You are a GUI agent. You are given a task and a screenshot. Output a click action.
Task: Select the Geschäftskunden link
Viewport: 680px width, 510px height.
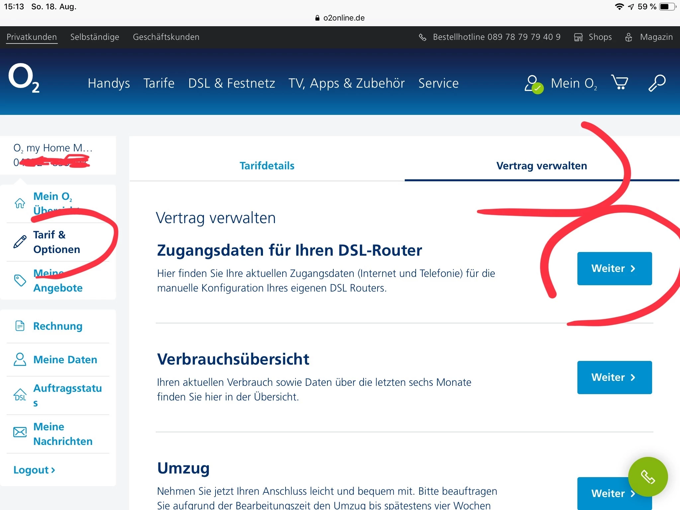[x=166, y=37]
